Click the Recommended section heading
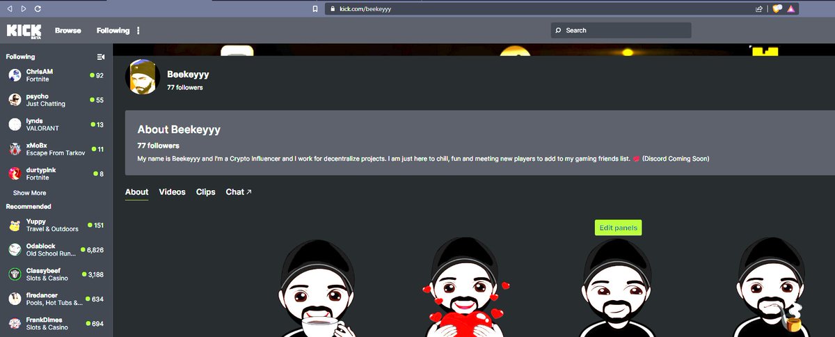 (x=29, y=206)
